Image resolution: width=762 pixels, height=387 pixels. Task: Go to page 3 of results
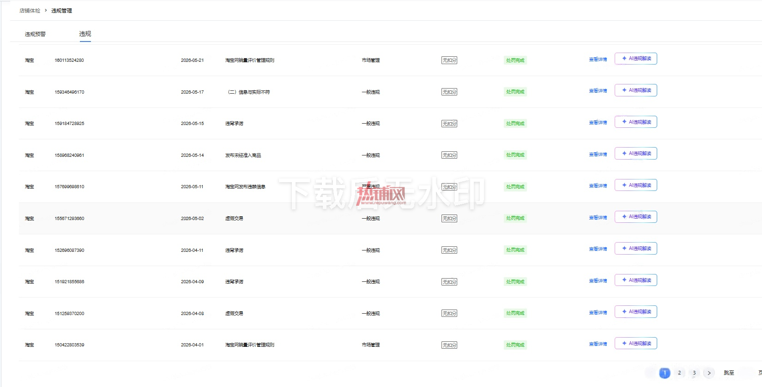[x=694, y=373]
